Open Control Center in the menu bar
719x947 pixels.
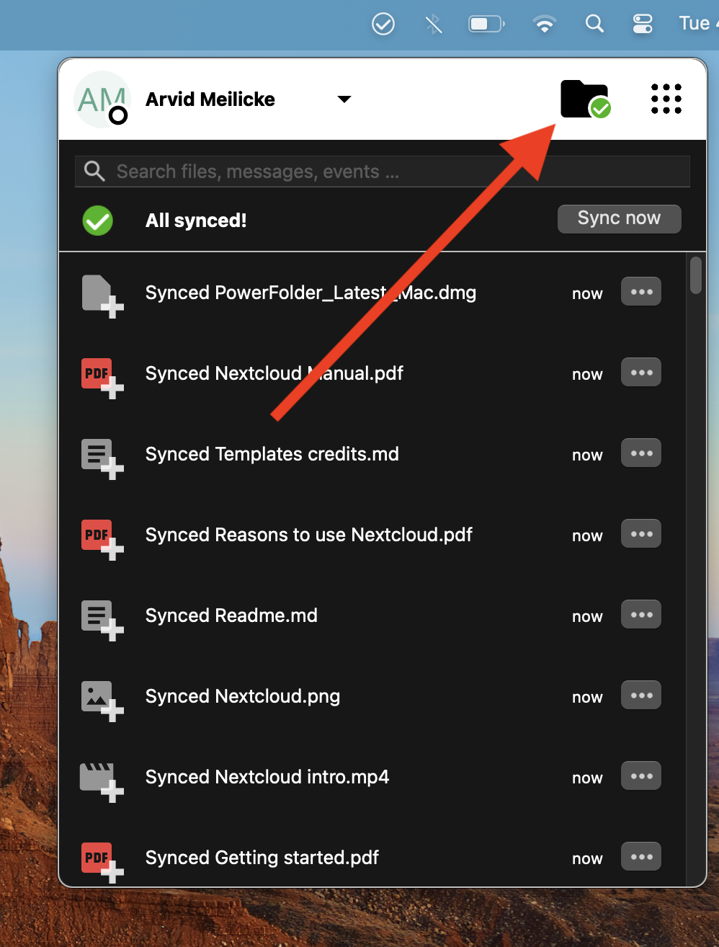pos(643,24)
